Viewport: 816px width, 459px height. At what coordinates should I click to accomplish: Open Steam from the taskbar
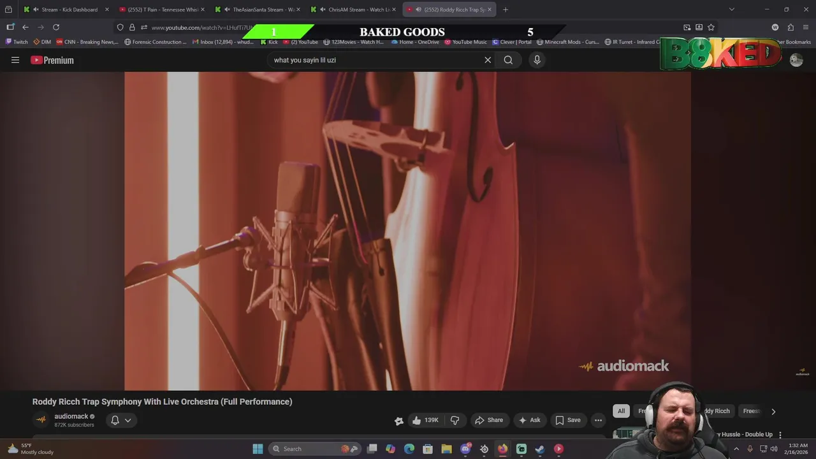coord(540,449)
